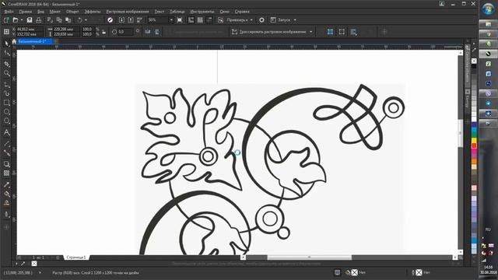Click the Resample bitmap button in property bar

tap(342, 32)
